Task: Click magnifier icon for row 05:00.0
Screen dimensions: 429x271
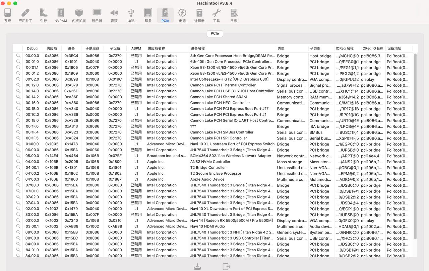Action: pyautogui.click(x=18, y=156)
